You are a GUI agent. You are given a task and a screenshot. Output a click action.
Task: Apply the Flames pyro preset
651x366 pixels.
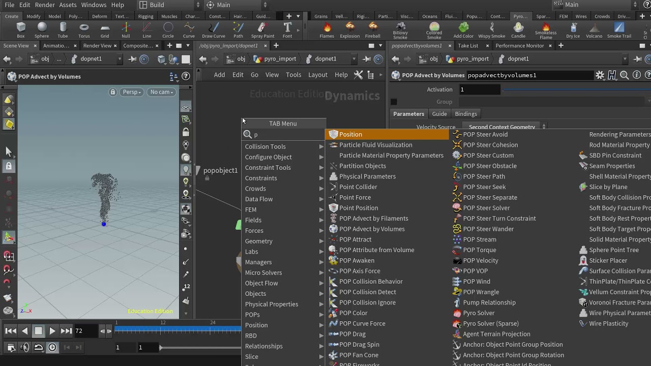(x=327, y=30)
